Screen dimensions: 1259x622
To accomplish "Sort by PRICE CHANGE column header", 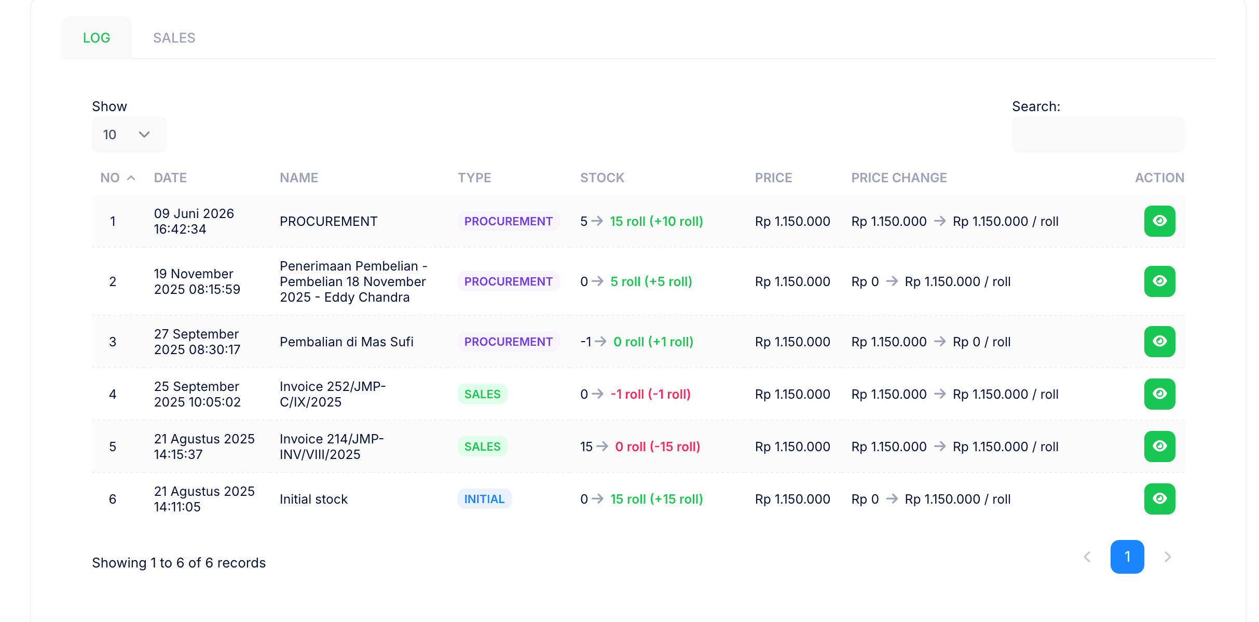I will click(899, 178).
